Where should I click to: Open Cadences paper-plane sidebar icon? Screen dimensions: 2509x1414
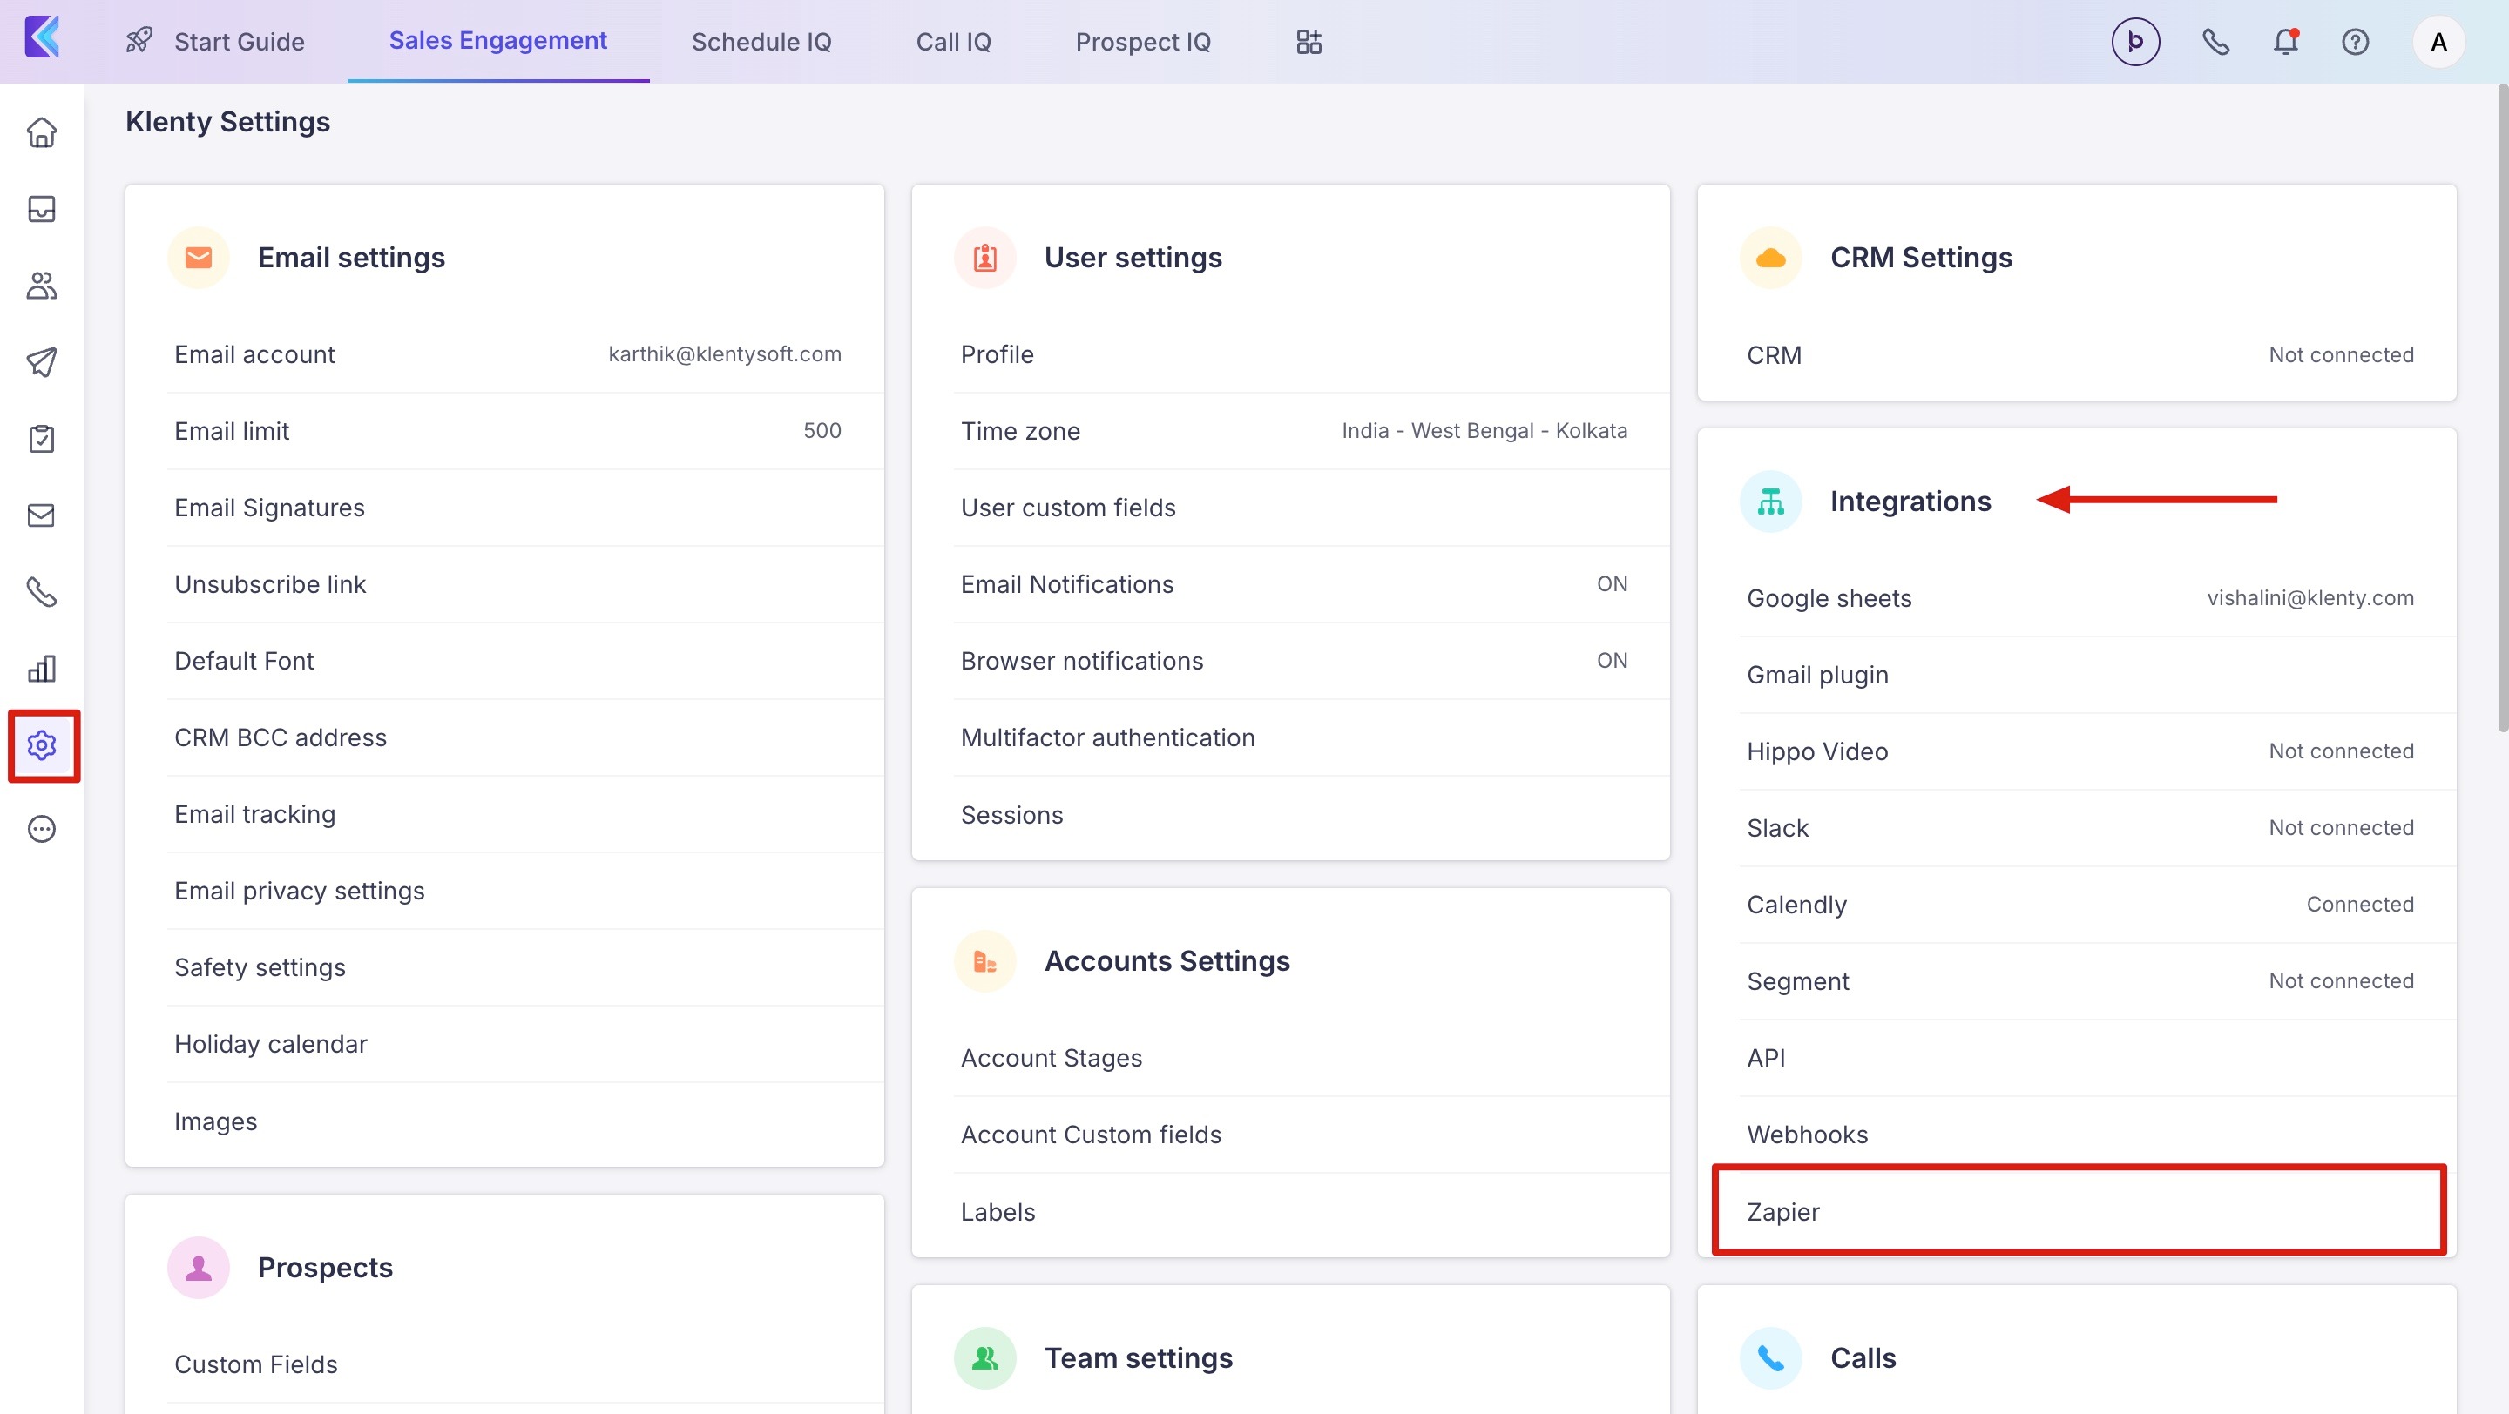tap(41, 362)
